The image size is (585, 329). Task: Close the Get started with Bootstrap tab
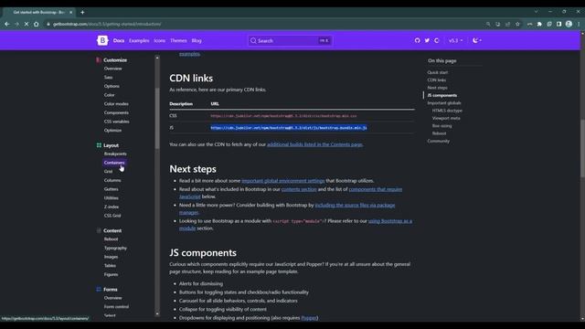point(71,12)
